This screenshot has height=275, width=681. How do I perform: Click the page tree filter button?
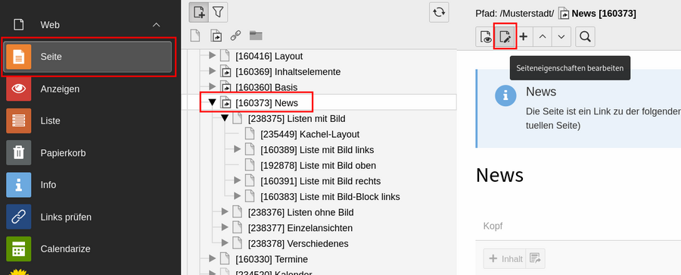click(218, 12)
